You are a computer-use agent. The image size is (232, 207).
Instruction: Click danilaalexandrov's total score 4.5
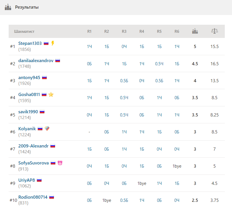click(x=195, y=64)
